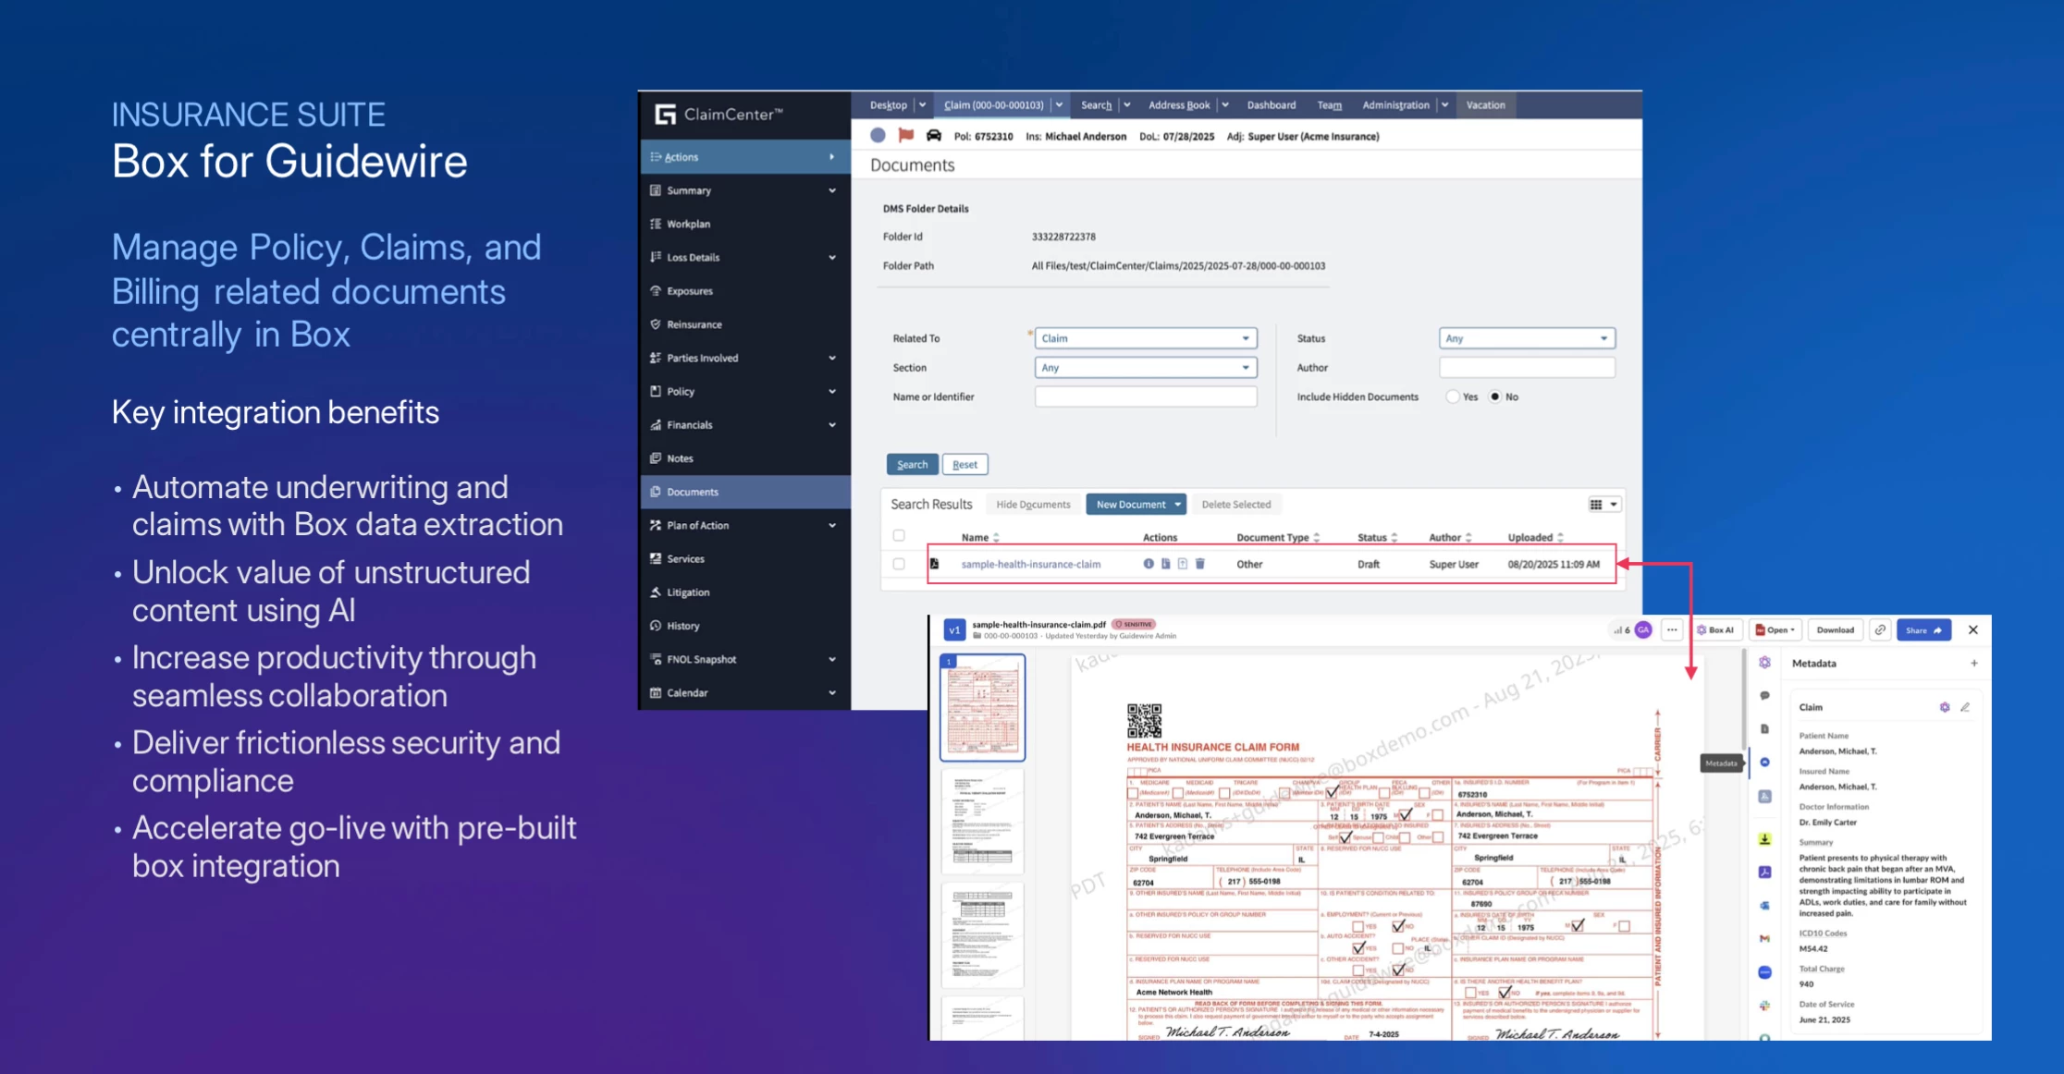Click the Search button
The width and height of the screenshot is (2064, 1074).
[x=912, y=465]
